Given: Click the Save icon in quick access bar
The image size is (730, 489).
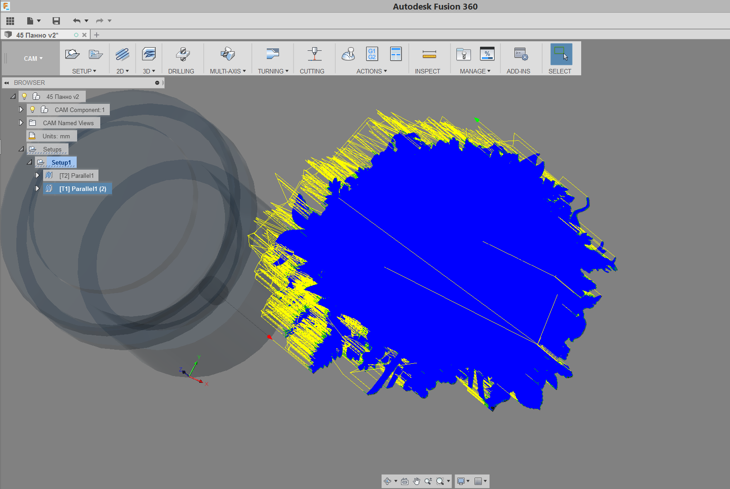Looking at the screenshot, I should coord(56,21).
